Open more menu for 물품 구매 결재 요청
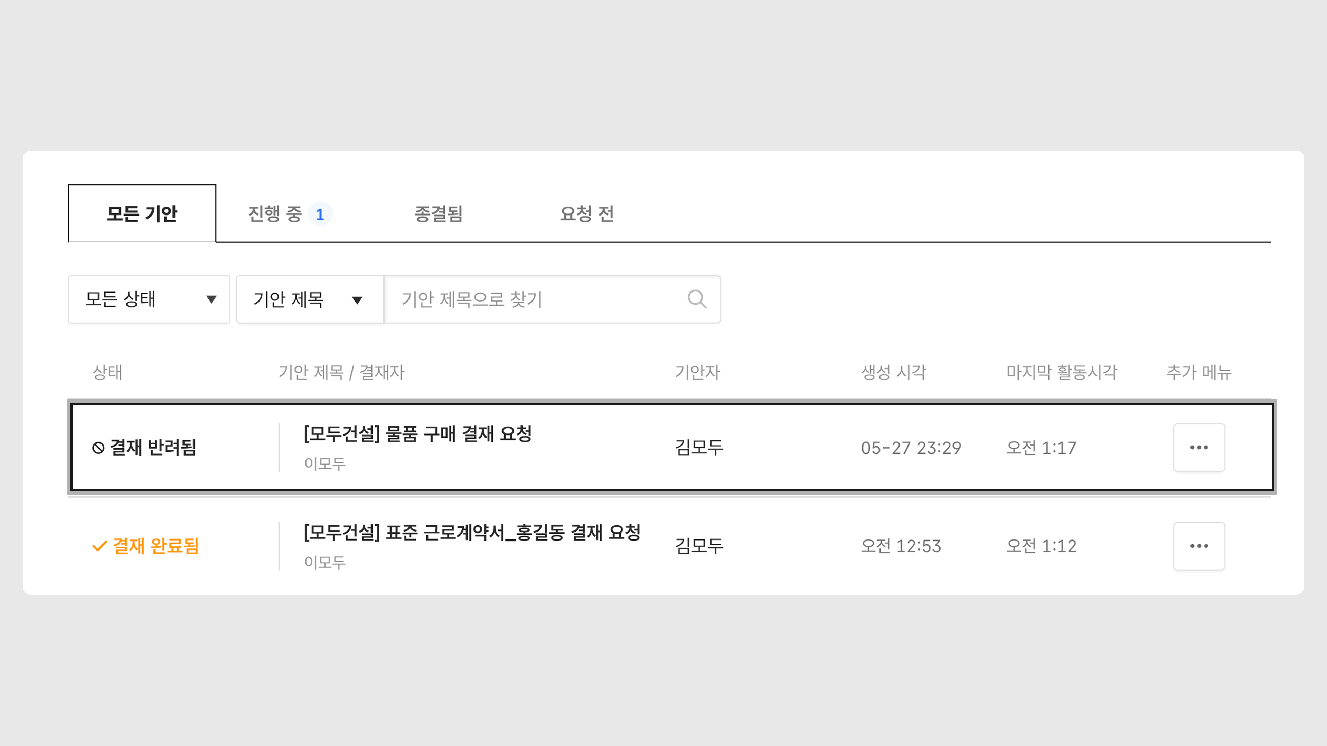Screen dimensions: 1327x746 [1199, 447]
